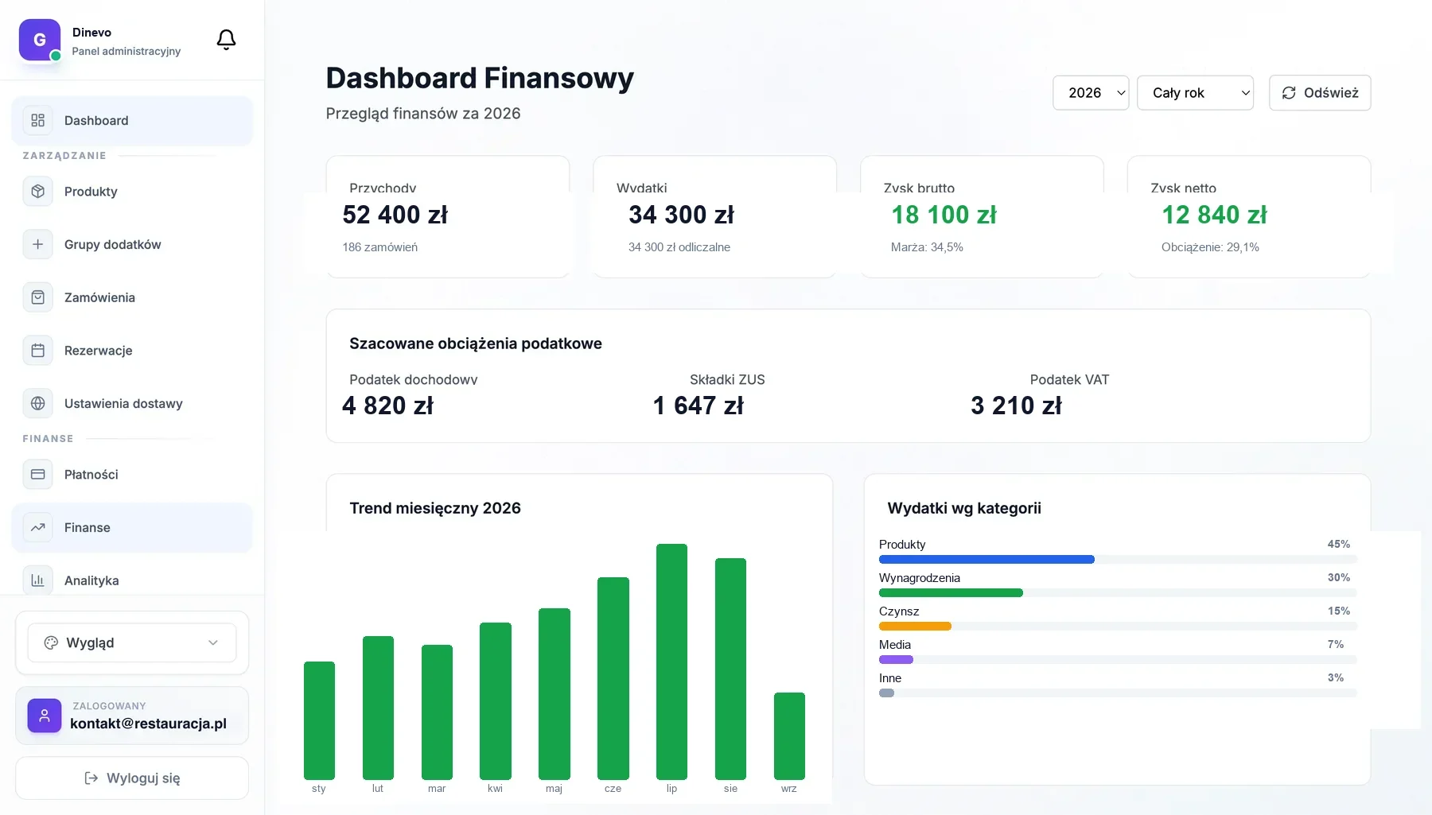This screenshot has height=815, width=1432.
Task: Click the Analityka bar chart icon
Action: click(x=37, y=580)
